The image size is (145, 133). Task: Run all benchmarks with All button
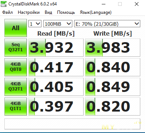tap(16, 28)
